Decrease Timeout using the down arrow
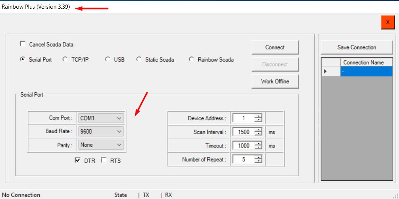 pyautogui.click(x=258, y=148)
